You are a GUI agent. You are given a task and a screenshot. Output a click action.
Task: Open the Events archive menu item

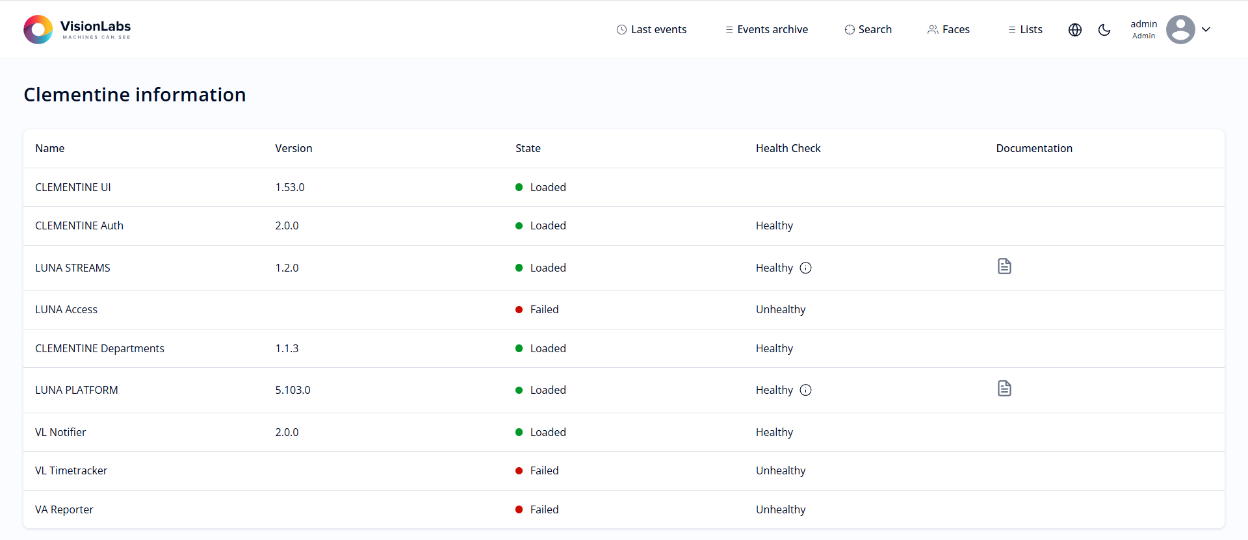tap(766, 29)
